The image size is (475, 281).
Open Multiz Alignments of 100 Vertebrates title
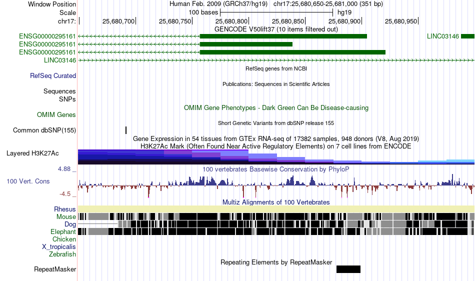pos(276,202)
